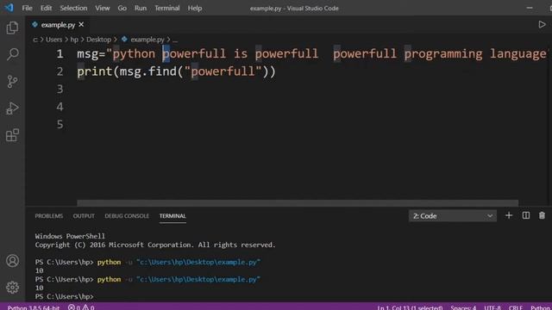552x310 pixels.
Task: Open the Terminal menu
Action: tap(166, 8)
